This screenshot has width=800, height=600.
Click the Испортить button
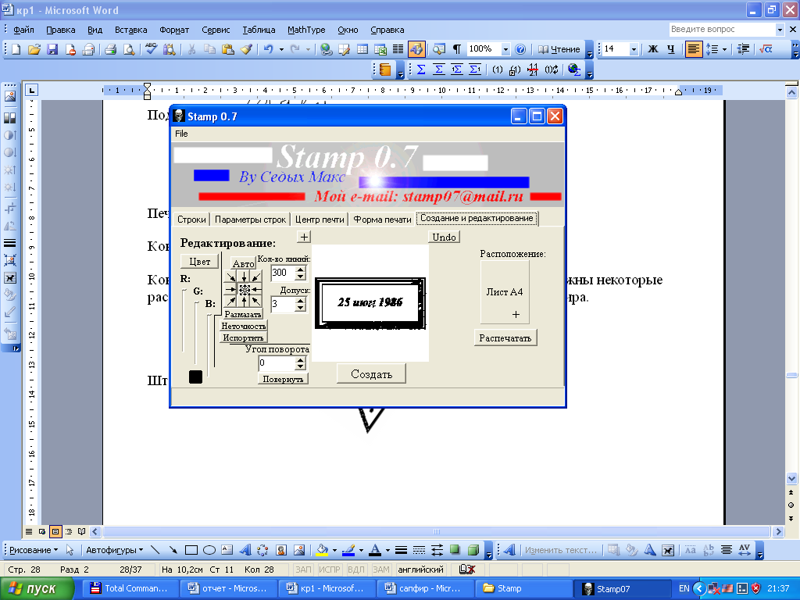point(244,337)
